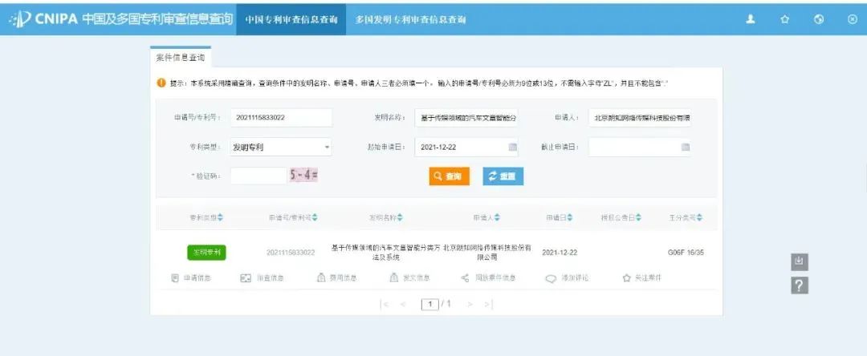Switch to 多国发明专利审查信息查询 tab
The width and height of the screenshot is (867, 356).
(x=410, y=19)
